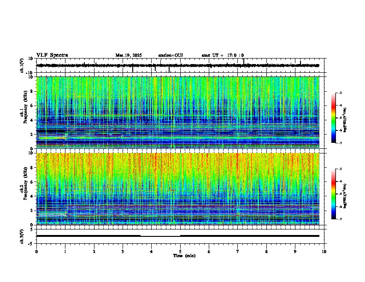
Task: Click the time axis tick label '1'
Action: tap(65, 252)
